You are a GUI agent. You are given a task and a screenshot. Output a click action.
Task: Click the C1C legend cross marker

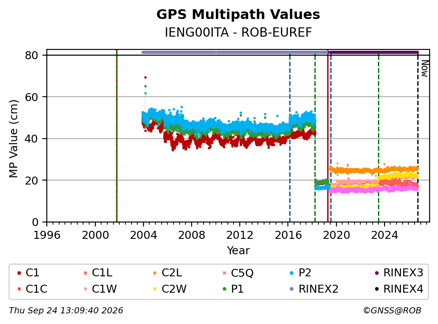pos(19,289)
